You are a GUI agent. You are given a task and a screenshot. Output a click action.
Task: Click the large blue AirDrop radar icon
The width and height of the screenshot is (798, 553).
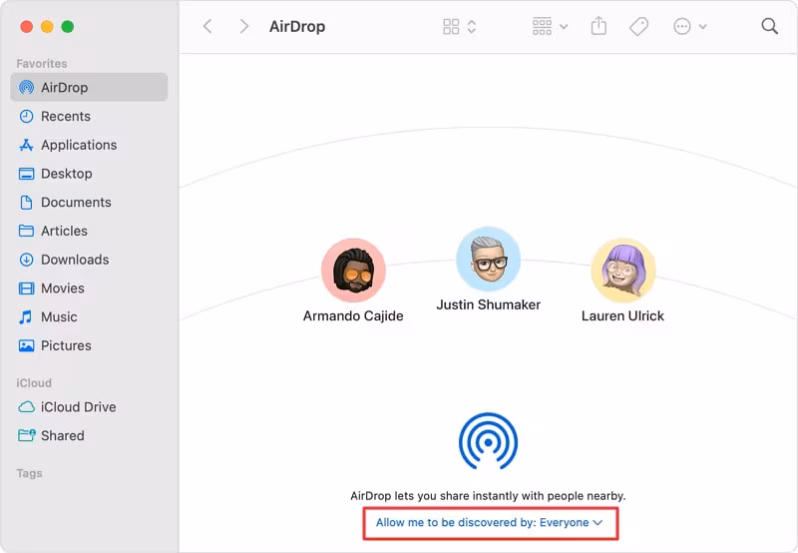point(488,441)
